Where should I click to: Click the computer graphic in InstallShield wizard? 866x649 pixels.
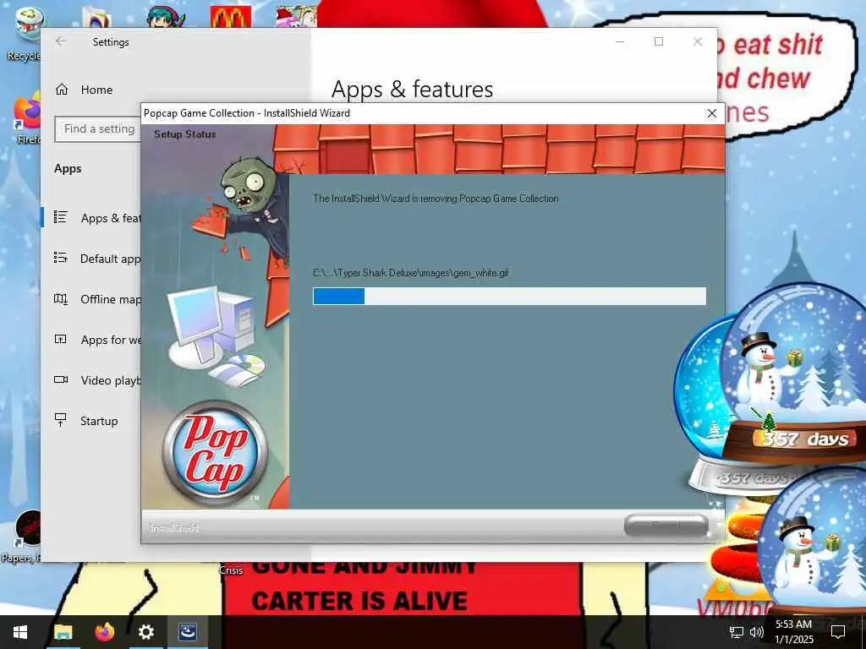click(x=216, y=336)
